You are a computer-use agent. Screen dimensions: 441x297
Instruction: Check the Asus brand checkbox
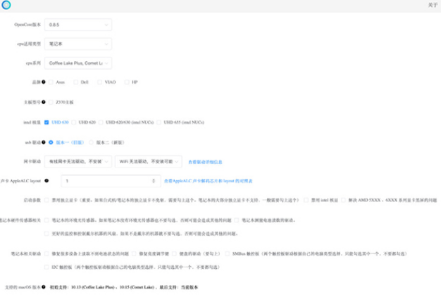click(x=51, y=82)
